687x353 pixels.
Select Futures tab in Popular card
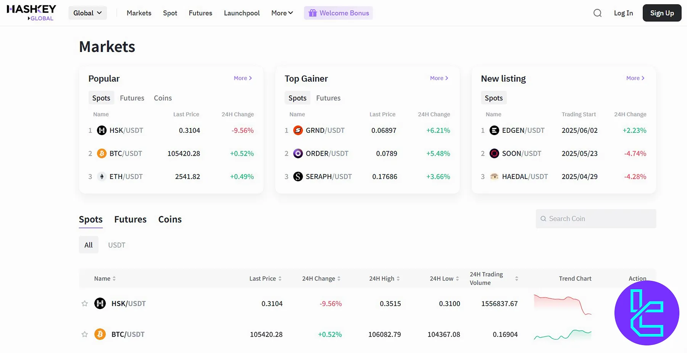click(x=132, y=98)
